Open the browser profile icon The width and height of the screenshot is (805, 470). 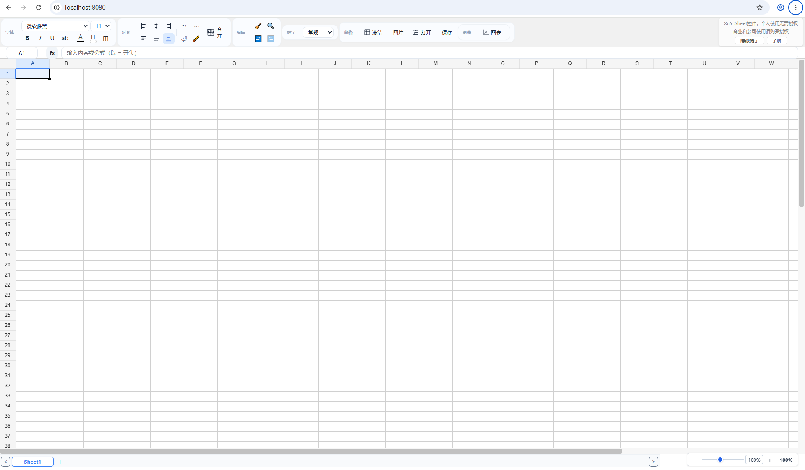tap(780, 8)
